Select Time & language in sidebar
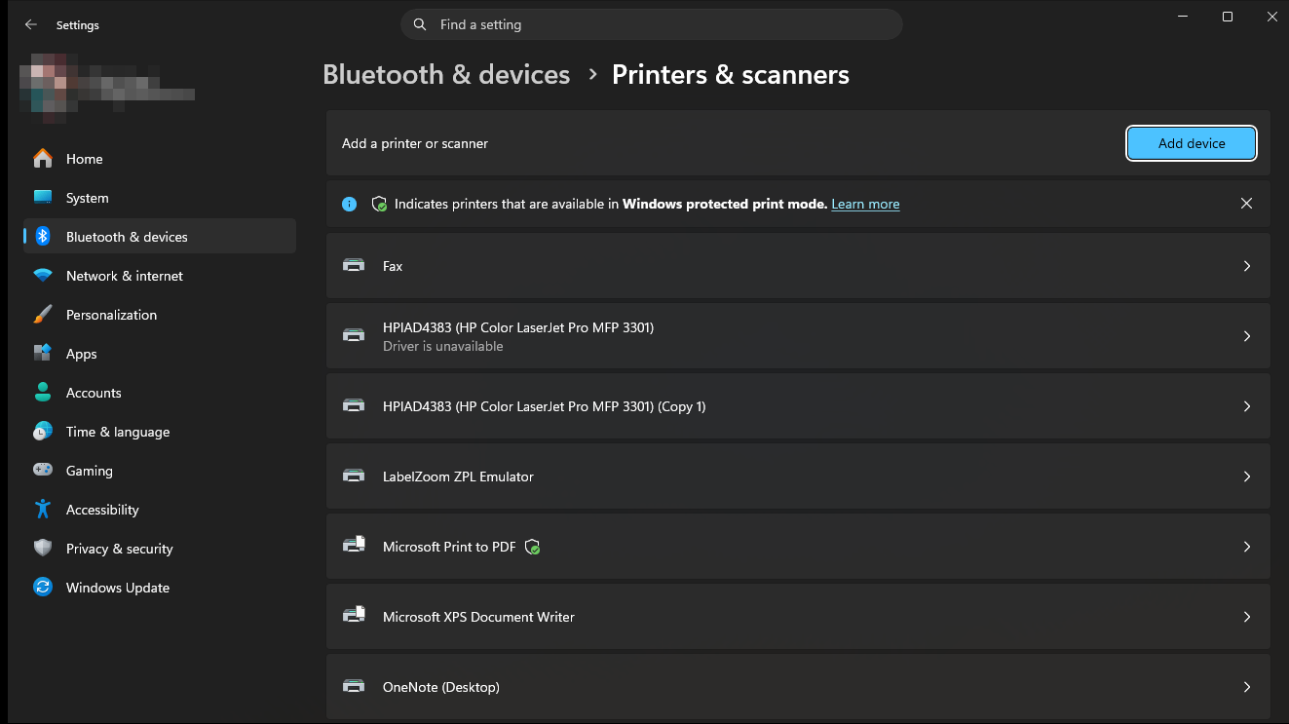This screenshot has width=1289, height=724. coord(160,432)
